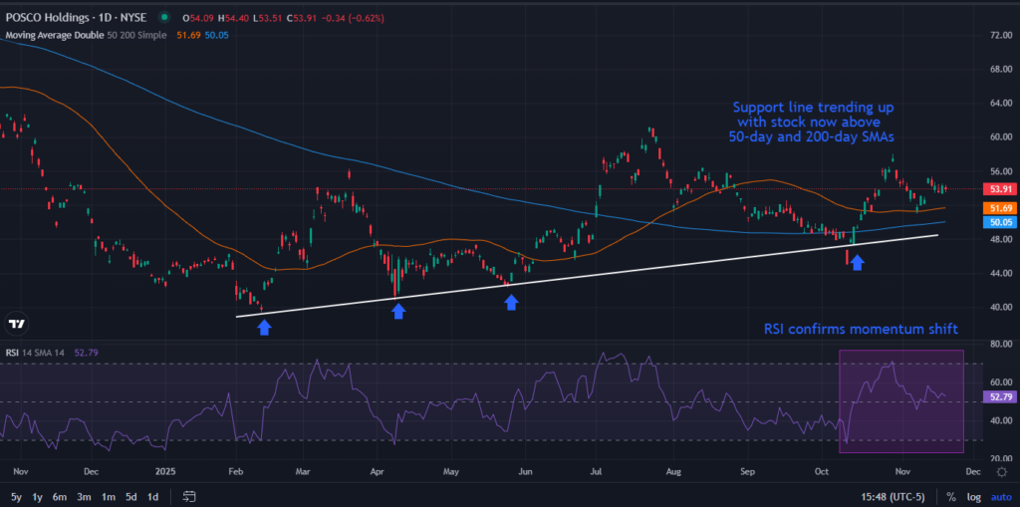Select blue arrow marker below April low

tap(398, 311)
